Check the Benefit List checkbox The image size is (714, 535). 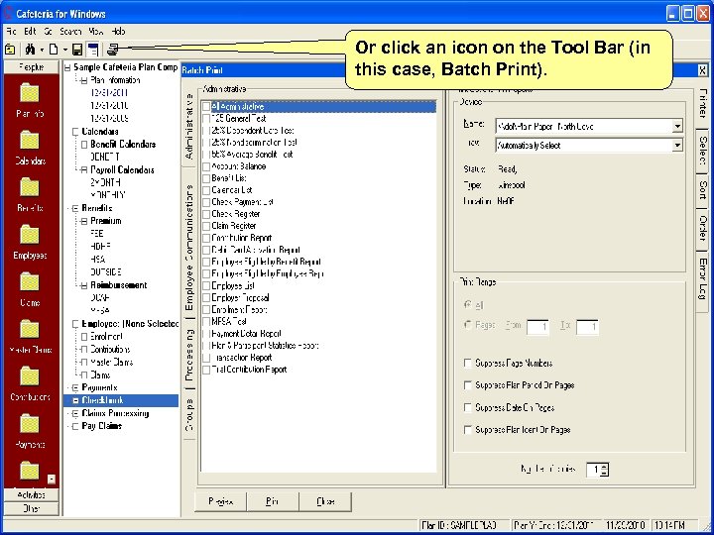206,178
